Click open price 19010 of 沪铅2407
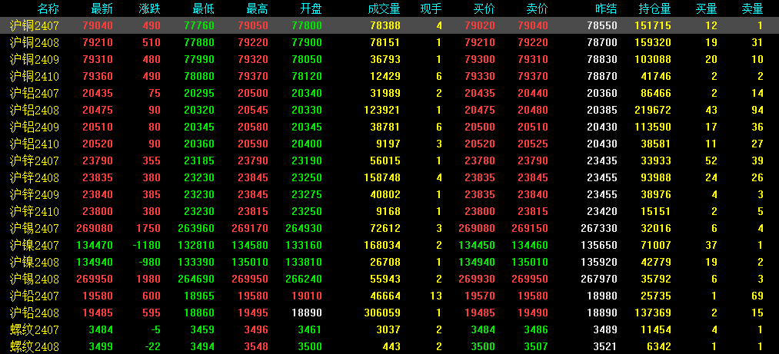779x354 pixels. (307, 296)
